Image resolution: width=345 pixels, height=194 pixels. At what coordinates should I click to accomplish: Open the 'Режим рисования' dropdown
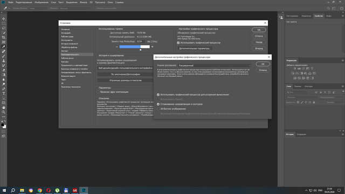coord(215,66)
